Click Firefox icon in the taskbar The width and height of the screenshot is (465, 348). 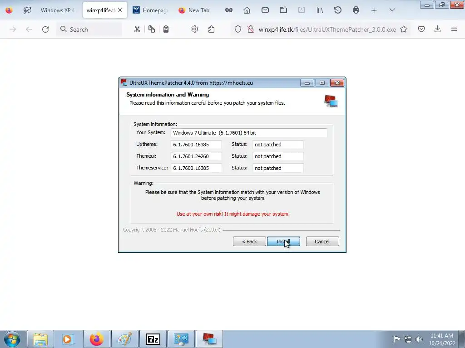coord(97,339)
